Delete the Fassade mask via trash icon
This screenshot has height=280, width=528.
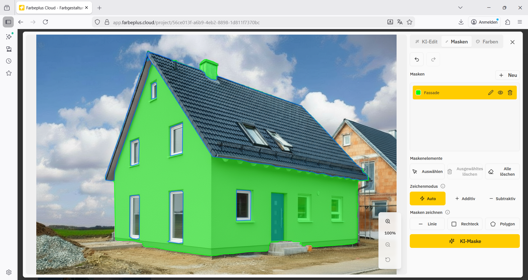pos(510,93)
